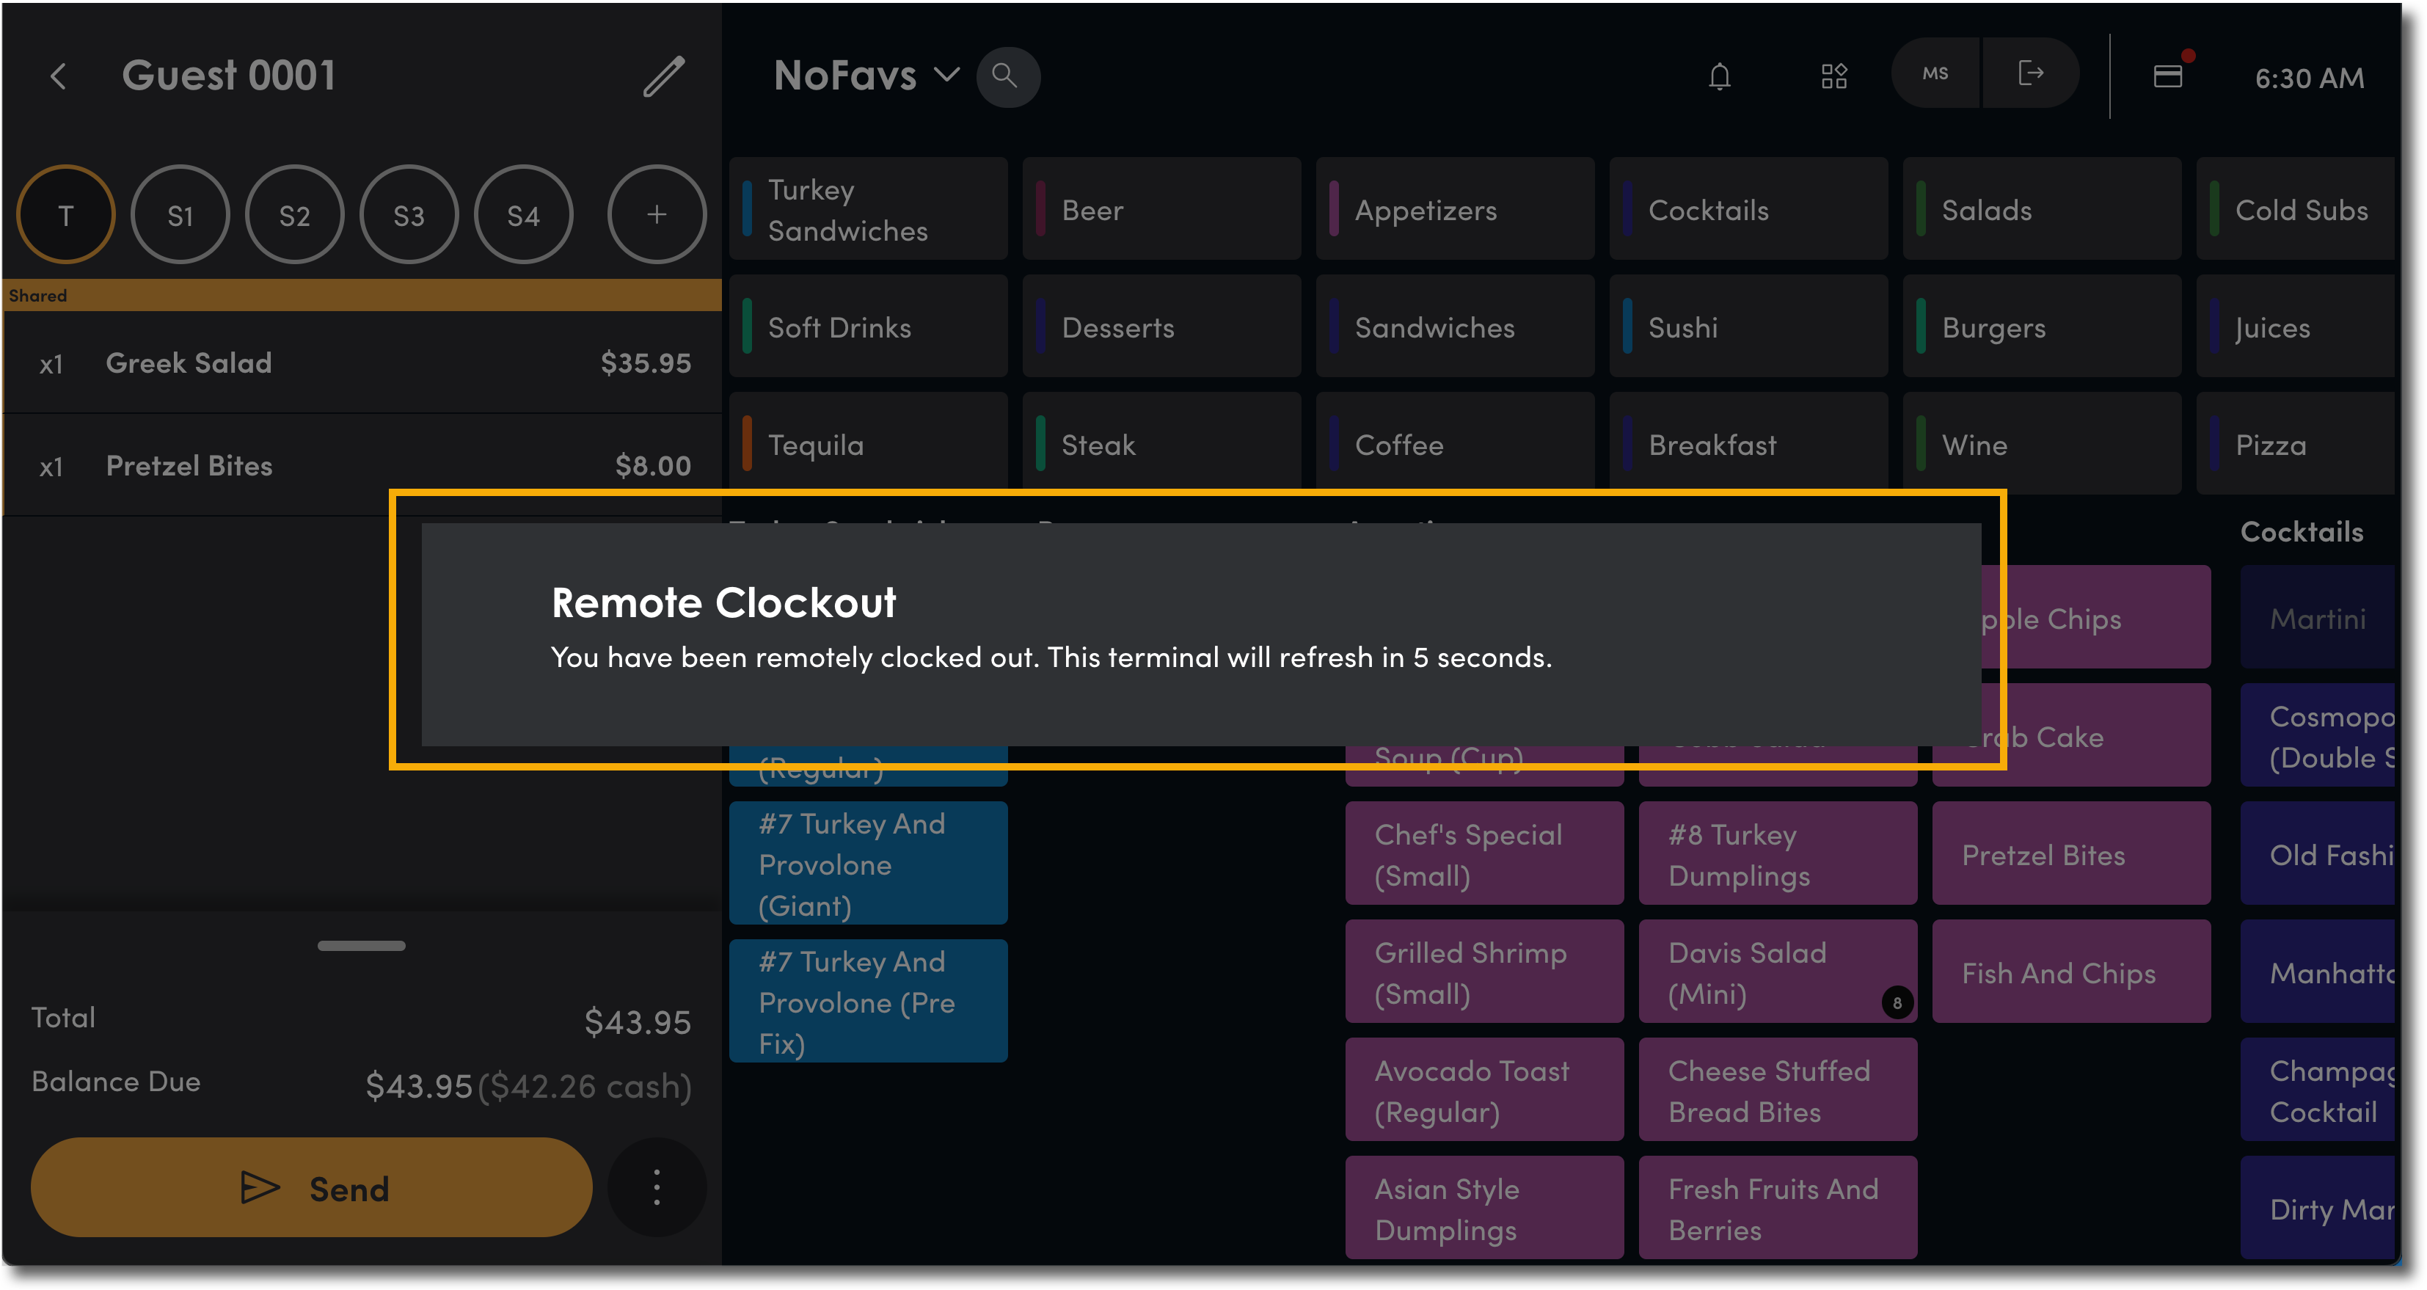Go back using the left arrow
Viewport: 2427px width, 1290px height.
(59, 76)
